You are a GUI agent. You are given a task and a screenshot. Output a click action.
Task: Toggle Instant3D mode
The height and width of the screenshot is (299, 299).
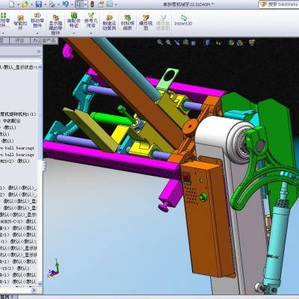pos(183,20)
